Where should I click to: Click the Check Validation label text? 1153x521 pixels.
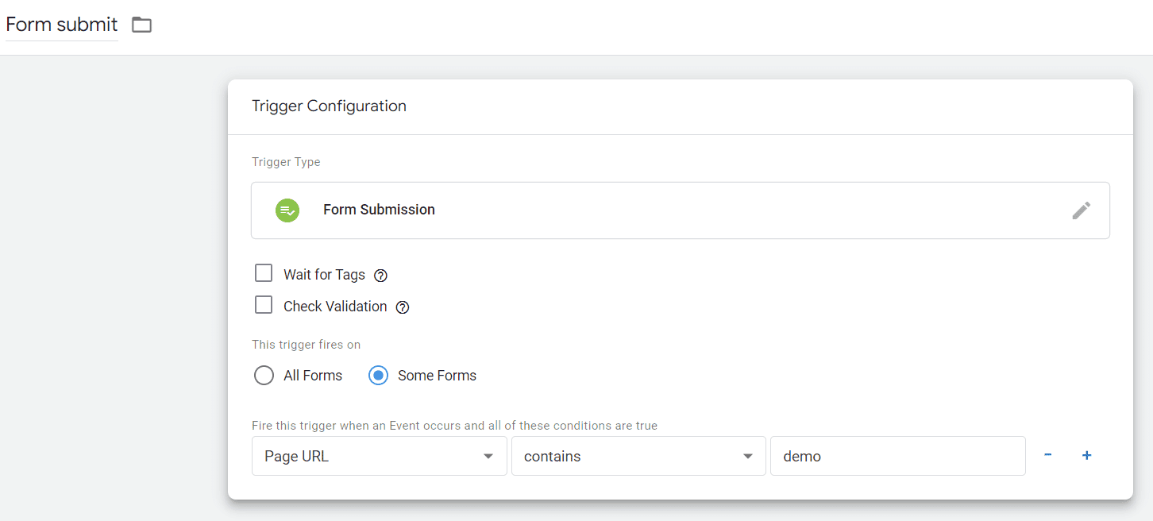[335, 307]
